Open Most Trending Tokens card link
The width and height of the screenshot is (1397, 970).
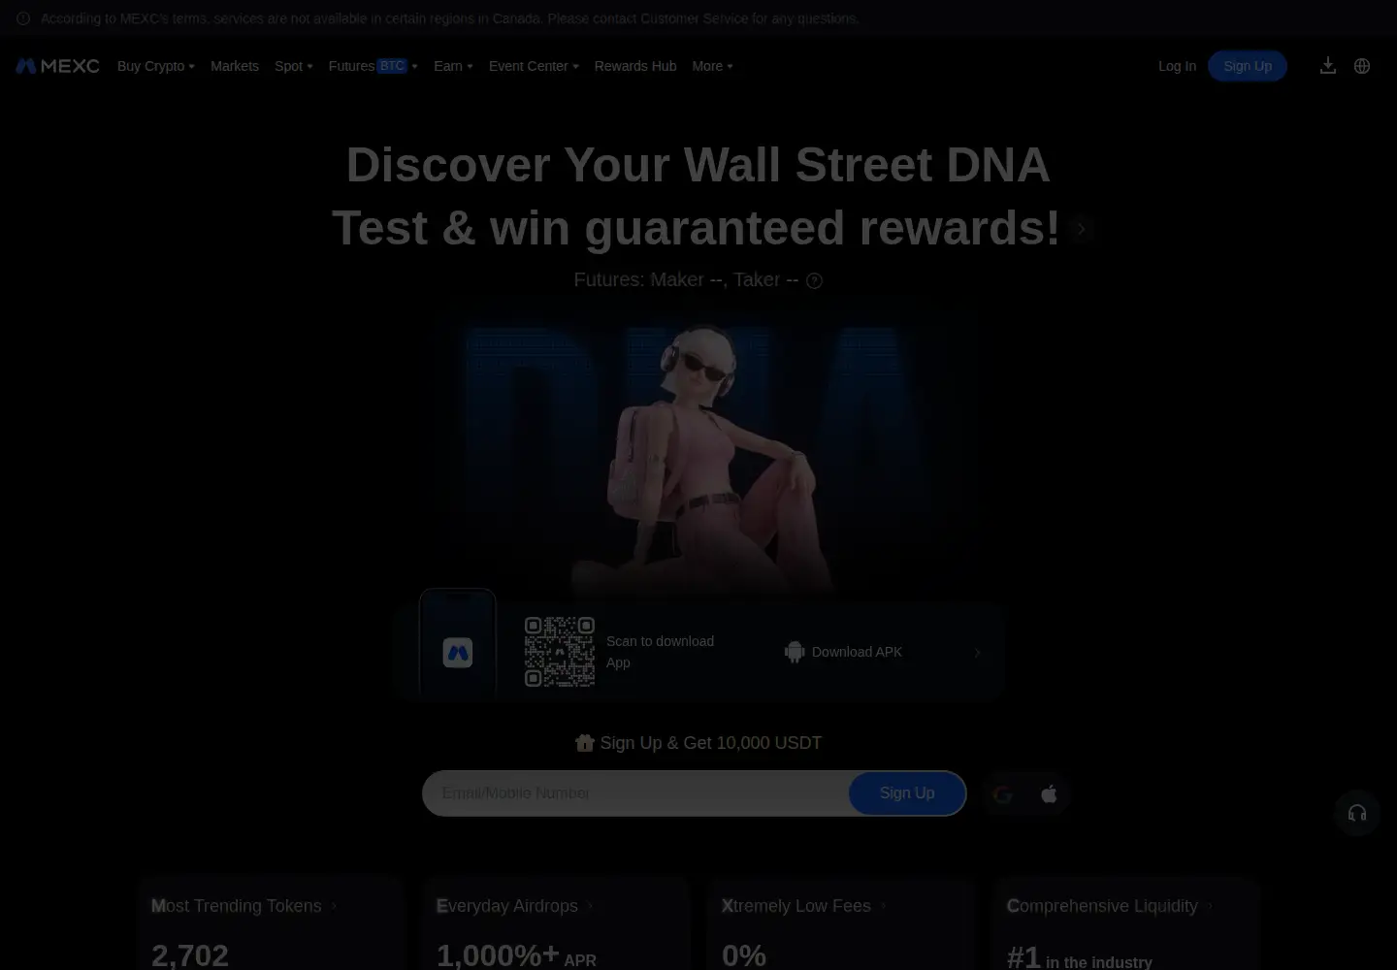click(x=244, y=906)
